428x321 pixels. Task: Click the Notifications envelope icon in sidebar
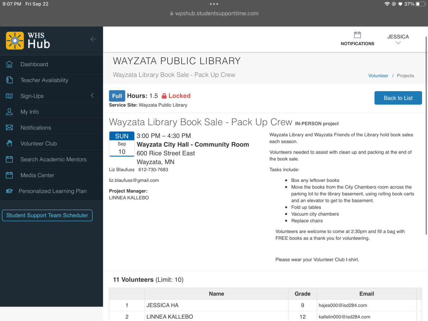pos(9,128)
